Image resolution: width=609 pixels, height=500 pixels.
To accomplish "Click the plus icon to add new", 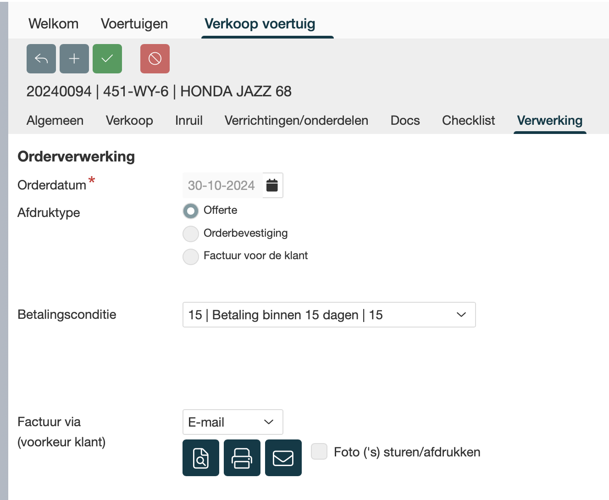I will tap(74, 59).
